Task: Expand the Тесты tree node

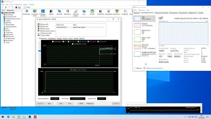Action: tap(2, 43)
